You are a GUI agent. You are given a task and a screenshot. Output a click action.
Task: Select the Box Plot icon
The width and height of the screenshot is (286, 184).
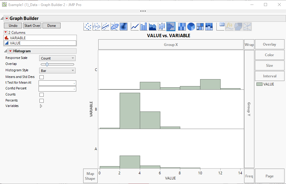click(x=162, y=27)
